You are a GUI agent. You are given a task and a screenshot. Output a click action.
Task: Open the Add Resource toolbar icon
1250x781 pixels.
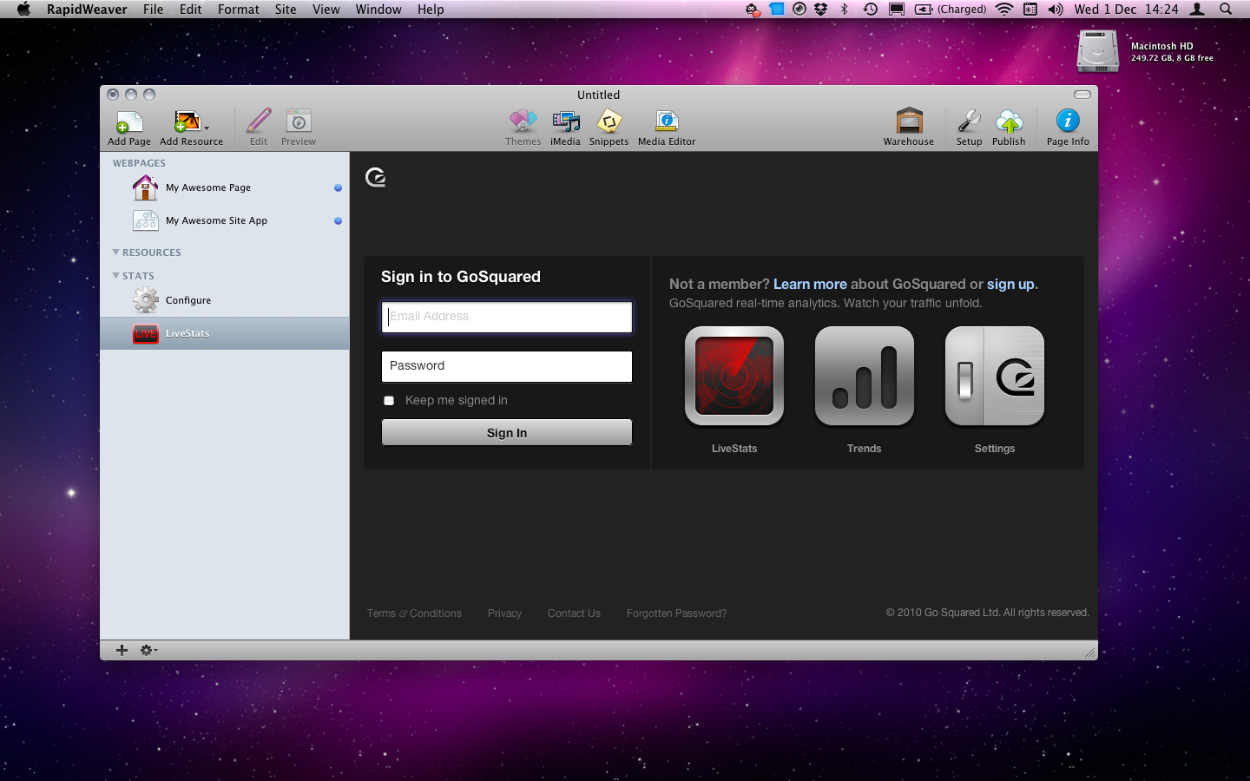(x=189, y=121)
